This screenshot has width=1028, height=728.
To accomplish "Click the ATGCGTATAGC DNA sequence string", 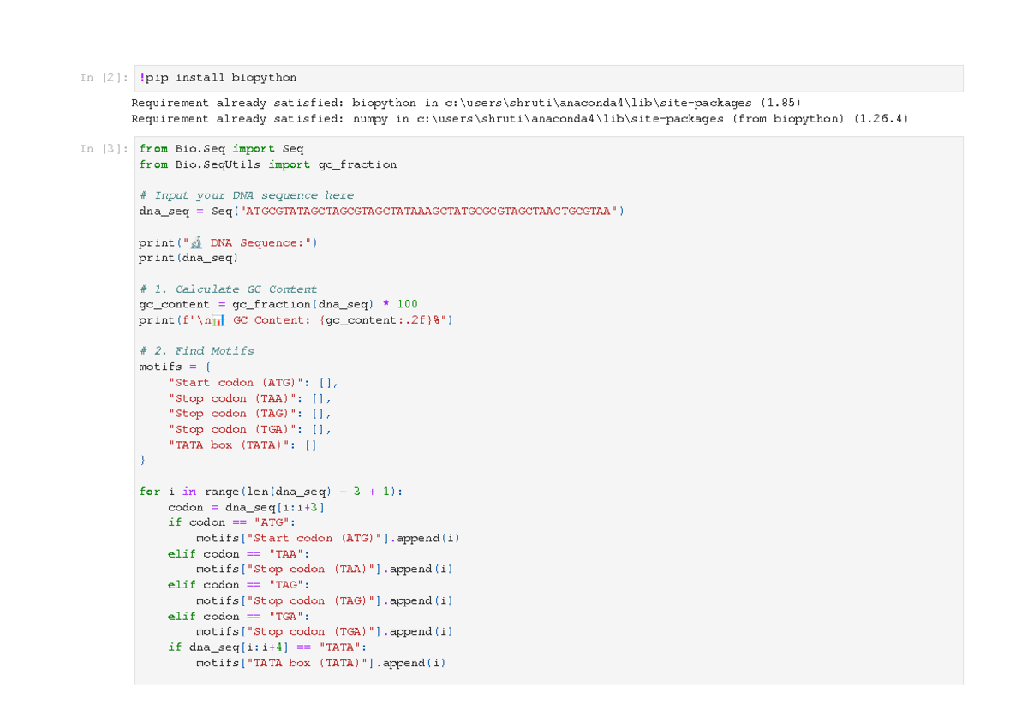I will pos(426,211).
